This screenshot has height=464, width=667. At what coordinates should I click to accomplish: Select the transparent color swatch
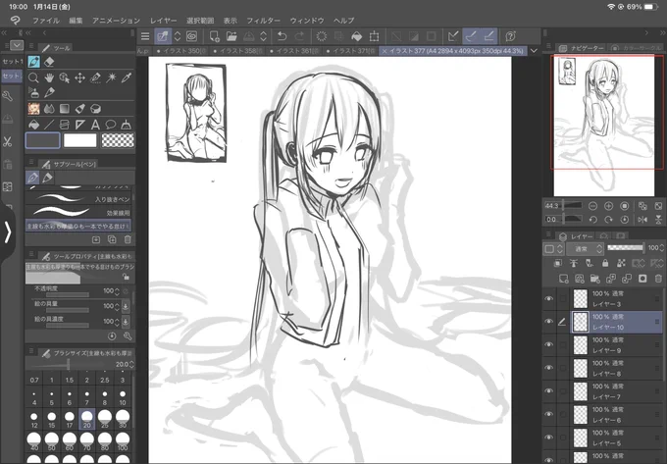pos(118,140)
